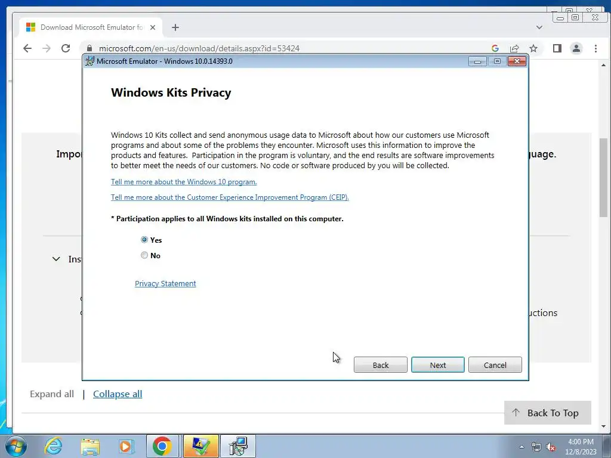Click Collapse all on the web page
This screenshot has width=611, height=458.
click(x=118, y=394)
